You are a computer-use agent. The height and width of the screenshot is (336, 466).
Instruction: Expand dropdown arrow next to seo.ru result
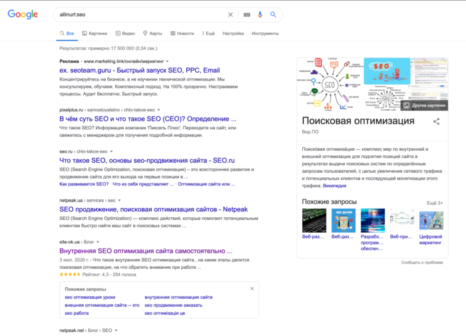tap(111, 151)
